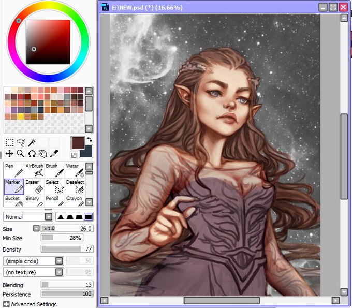Click the canvas vertical scrollbar thumb
Viewport: 352px width, 308px height.
pos(344,156)
